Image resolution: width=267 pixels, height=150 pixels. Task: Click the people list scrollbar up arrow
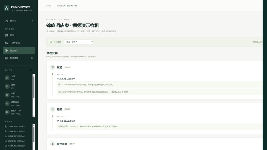pos(34,75)
